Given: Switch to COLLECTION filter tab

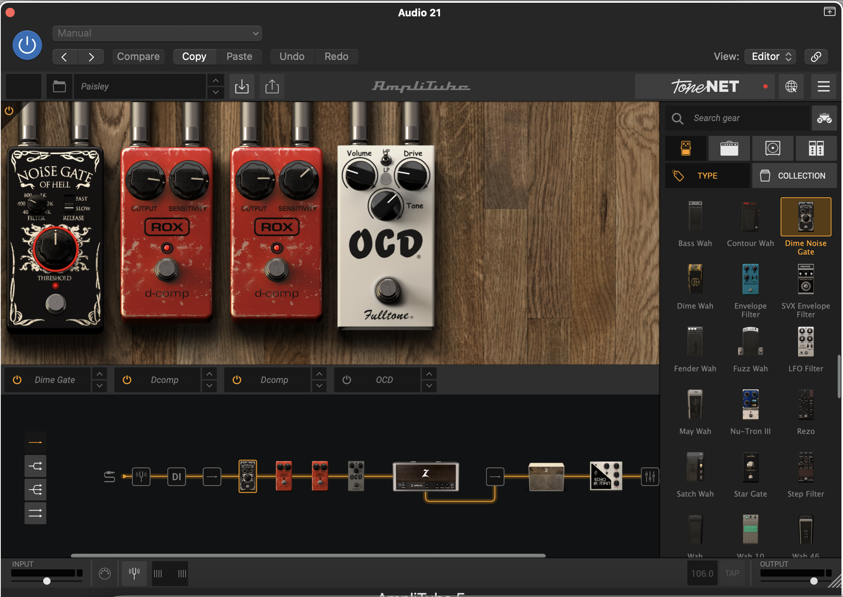Looking at the screenshot, I should (794, 176).
